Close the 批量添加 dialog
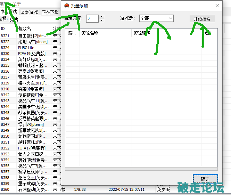Screen dimensions: 231x195 217,6
